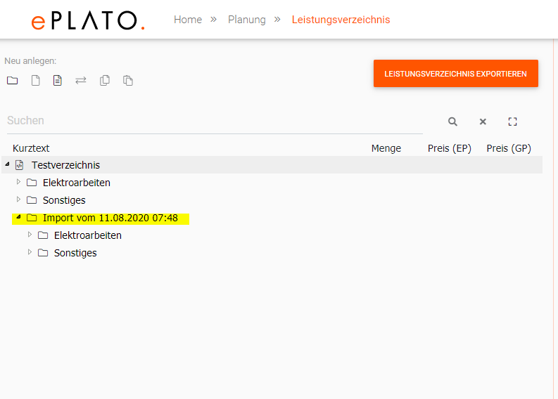Click the blank page icon to create item
Viewport: 558px width, 399px height.
click(35, 81)
